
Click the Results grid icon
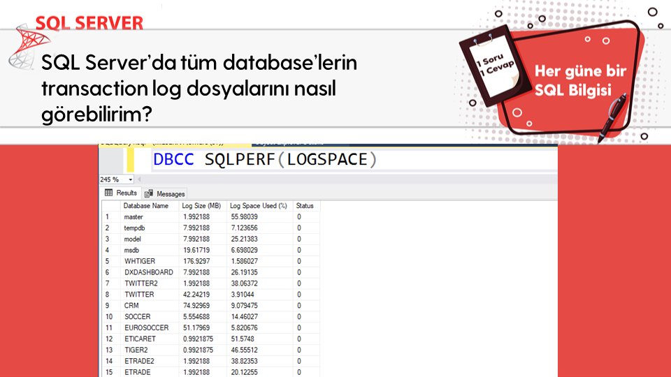(x=109, y=193)
